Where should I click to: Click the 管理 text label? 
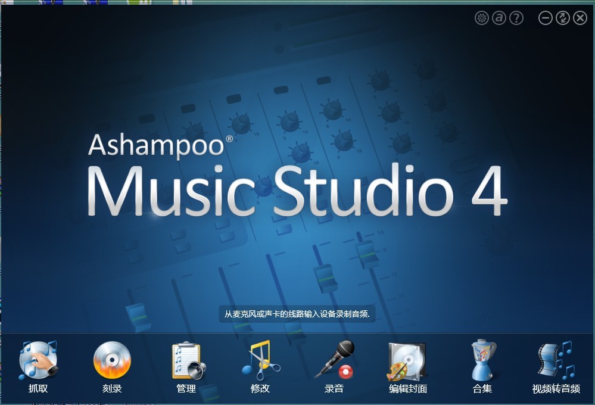pyautogui.click(x=186, y=389)
